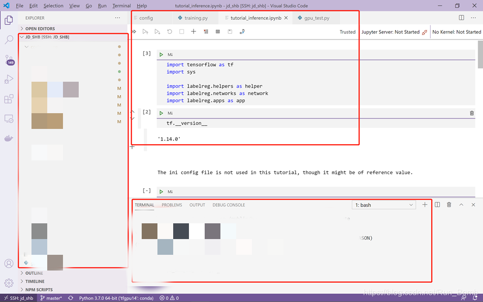This screenshot has width=483, height=302.
Task: Toggle cell [3] to Markdown (M↓)
Action: 170,54
